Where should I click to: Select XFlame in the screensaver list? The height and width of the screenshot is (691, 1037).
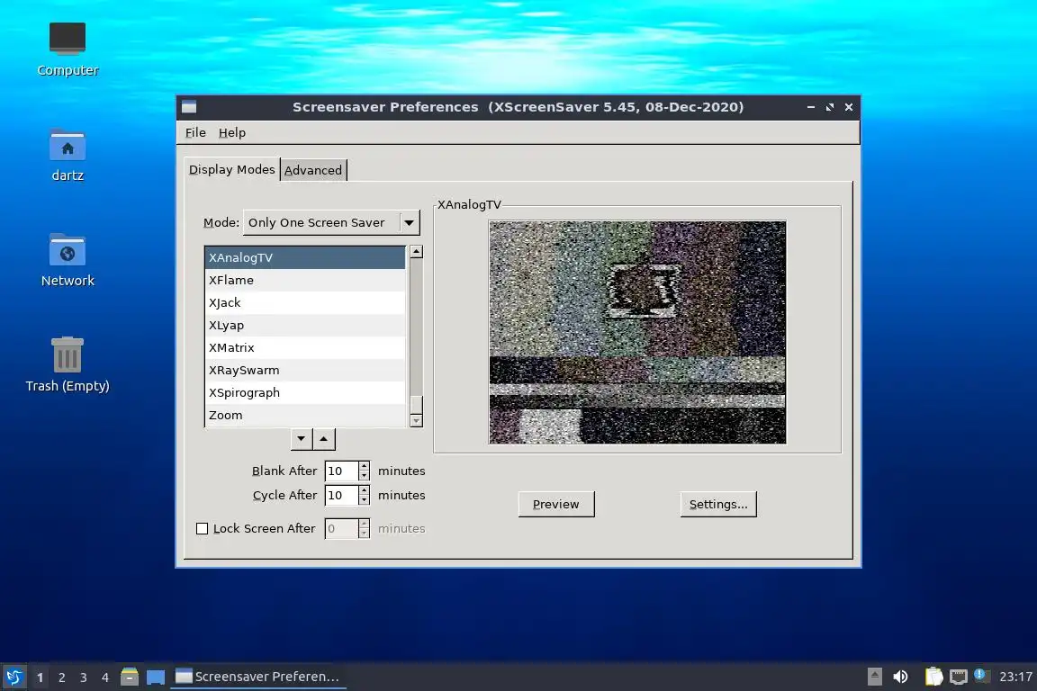(305, 281)
